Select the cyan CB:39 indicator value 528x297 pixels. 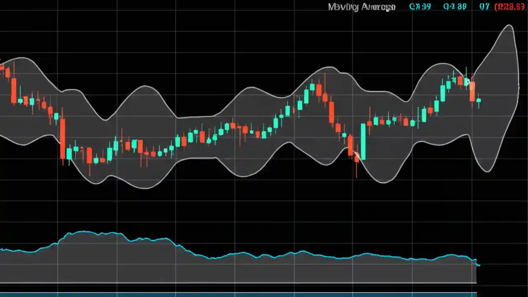tap(420, 7)
